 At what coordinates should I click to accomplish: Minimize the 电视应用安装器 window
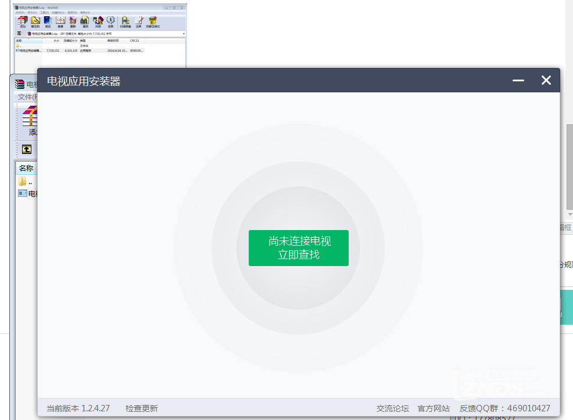pyautogui.click(x=518, y=80)
